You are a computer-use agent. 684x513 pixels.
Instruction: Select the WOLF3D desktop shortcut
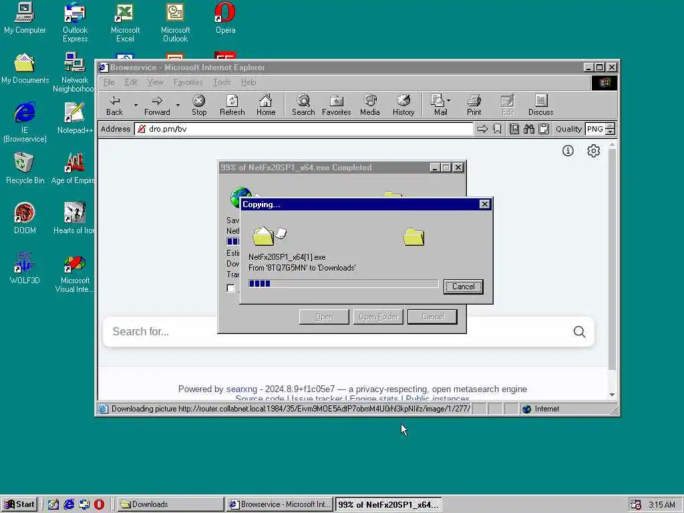pos(25,268)
